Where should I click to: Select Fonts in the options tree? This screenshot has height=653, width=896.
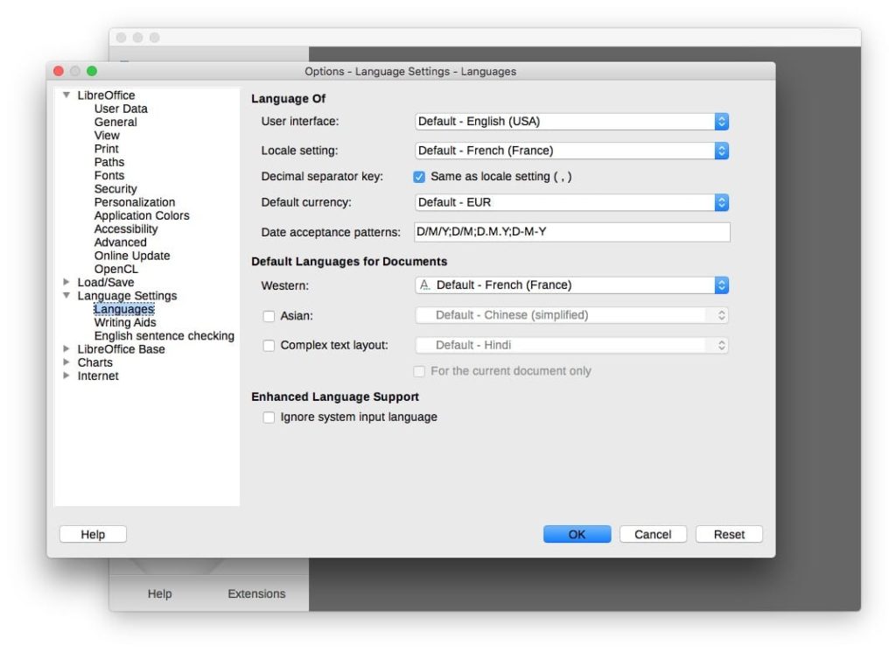[109, 176]
